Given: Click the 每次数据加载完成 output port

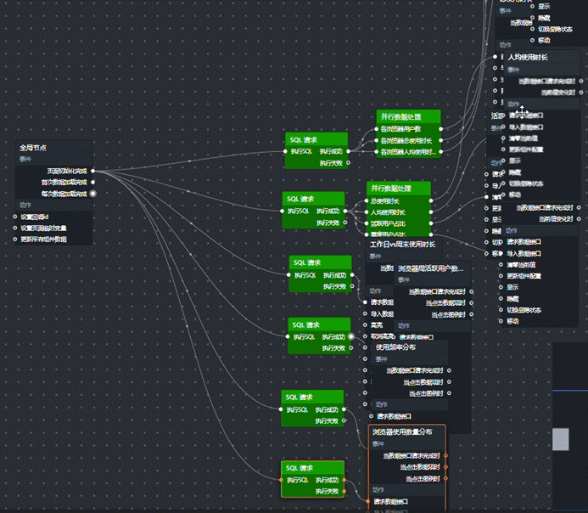Looking at the screenshot, I should pyautogui.click(x=92, y=194).
